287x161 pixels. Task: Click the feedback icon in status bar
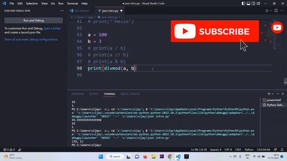[x=275, y=150]
